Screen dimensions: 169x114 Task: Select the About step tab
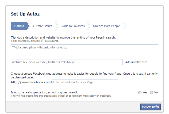[x=18, y=26]
